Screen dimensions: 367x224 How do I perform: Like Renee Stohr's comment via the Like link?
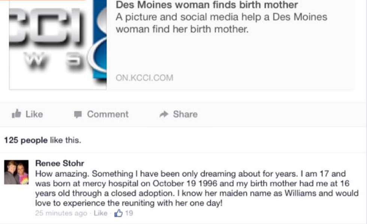(100, 214)
